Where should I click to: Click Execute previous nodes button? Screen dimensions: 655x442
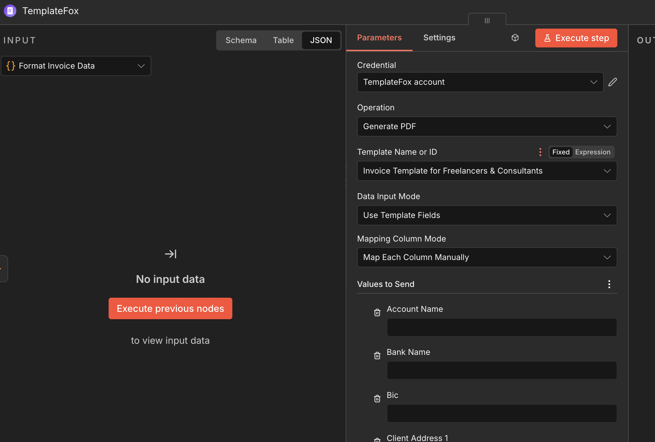tap(170, 308)
